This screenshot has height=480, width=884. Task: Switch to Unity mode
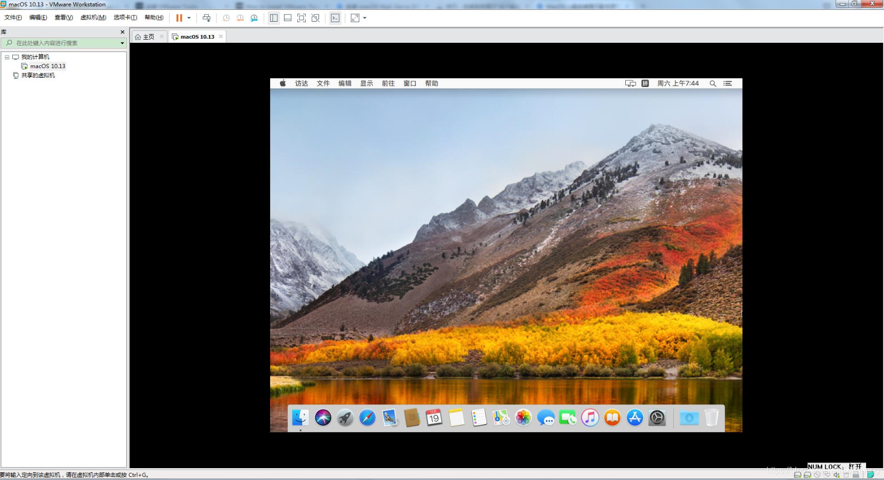click(x=315, y=18)
